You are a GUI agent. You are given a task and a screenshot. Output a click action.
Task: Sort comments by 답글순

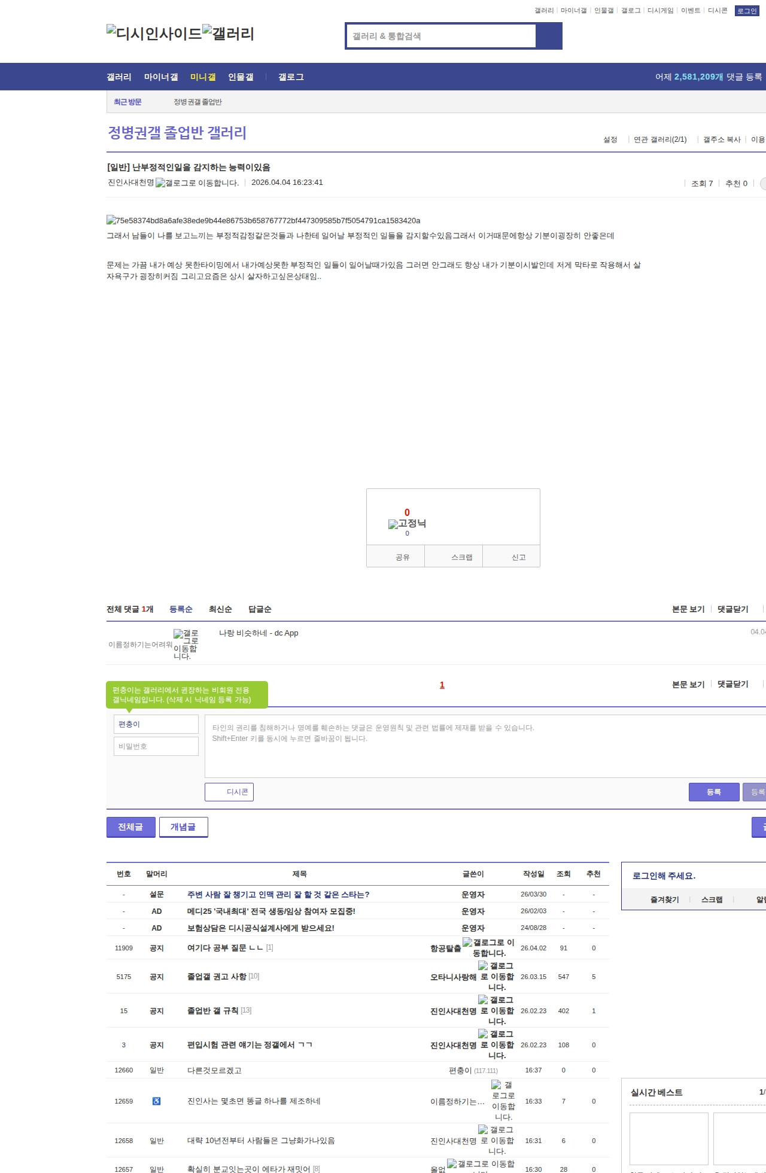click(260, 609)
